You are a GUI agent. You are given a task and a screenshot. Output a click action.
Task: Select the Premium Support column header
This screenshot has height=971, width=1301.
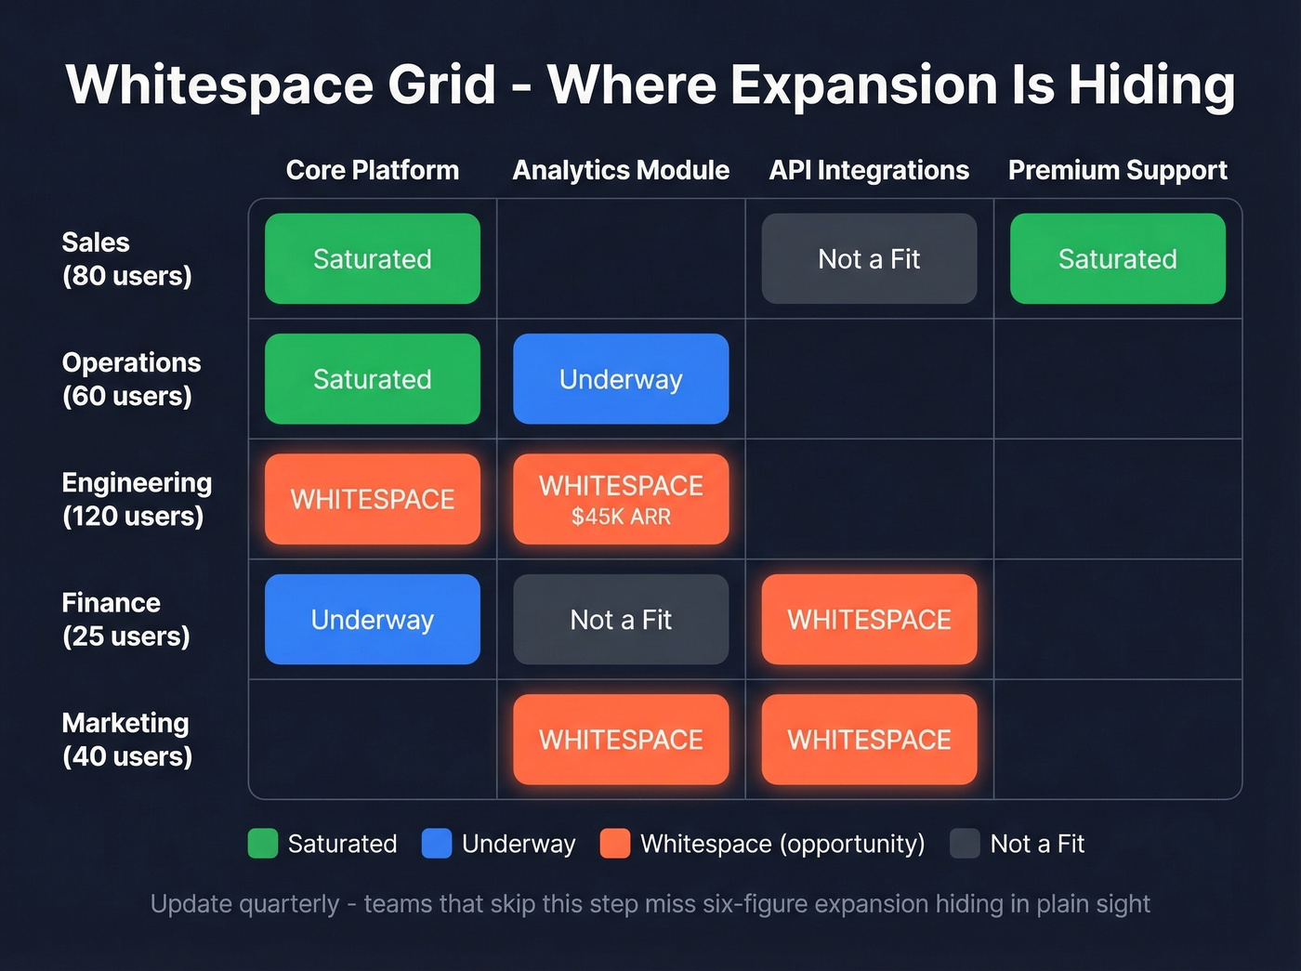[x=1117, y=170]
